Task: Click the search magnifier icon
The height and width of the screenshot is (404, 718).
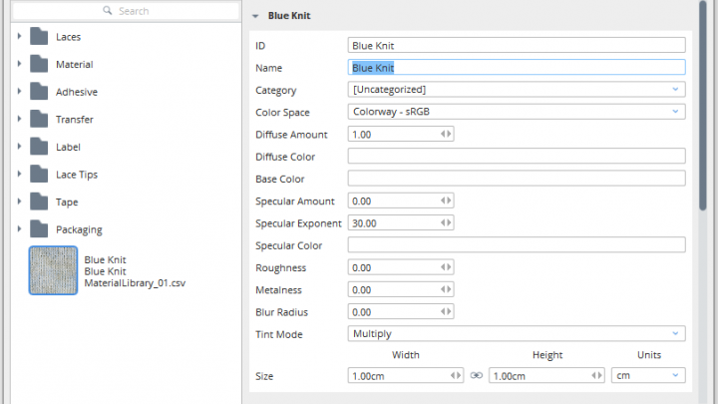Action: click(x=109, y=11)
